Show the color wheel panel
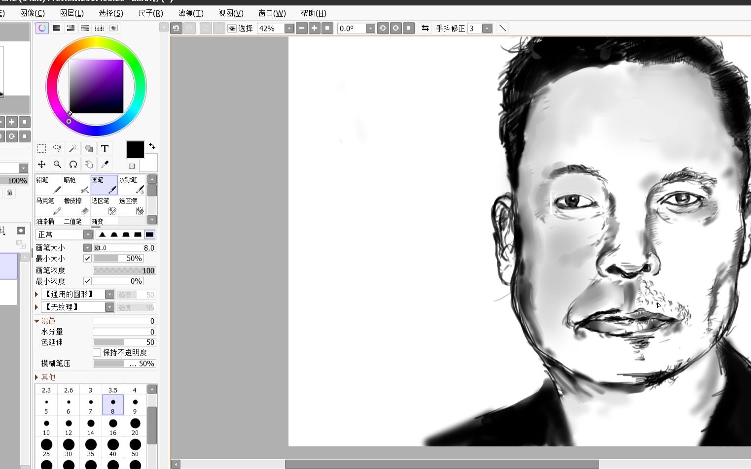This screenshot has width=751, height=469. (42, 28)
